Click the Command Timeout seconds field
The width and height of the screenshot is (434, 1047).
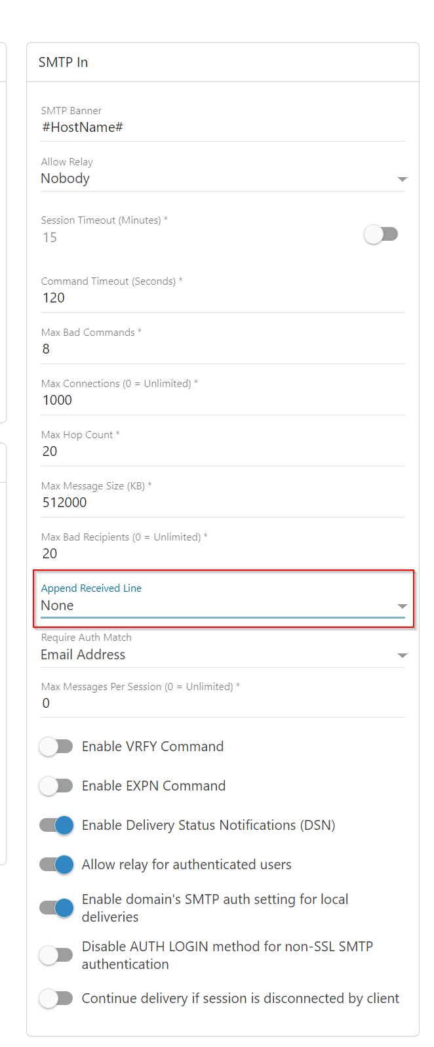point(223,298)
